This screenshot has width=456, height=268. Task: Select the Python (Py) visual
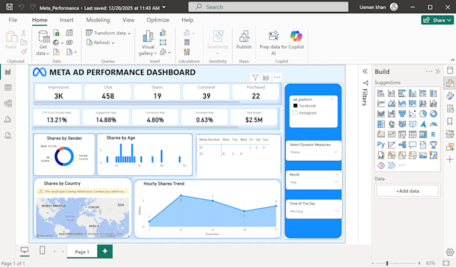point(381,145)
